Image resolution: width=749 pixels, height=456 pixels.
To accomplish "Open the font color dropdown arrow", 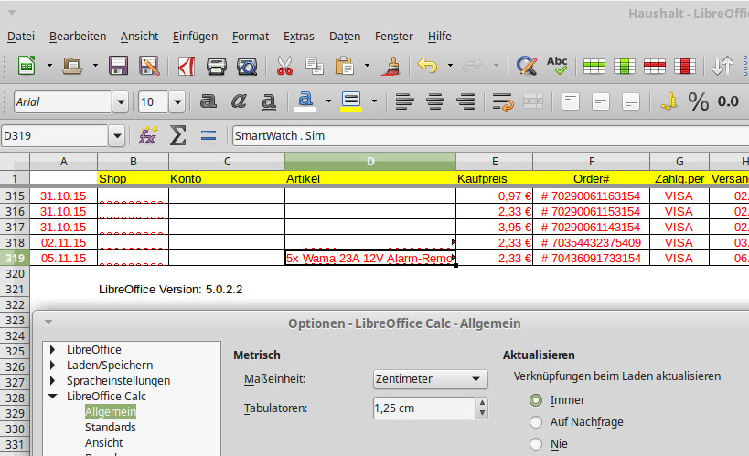I will tap(328, 101).
